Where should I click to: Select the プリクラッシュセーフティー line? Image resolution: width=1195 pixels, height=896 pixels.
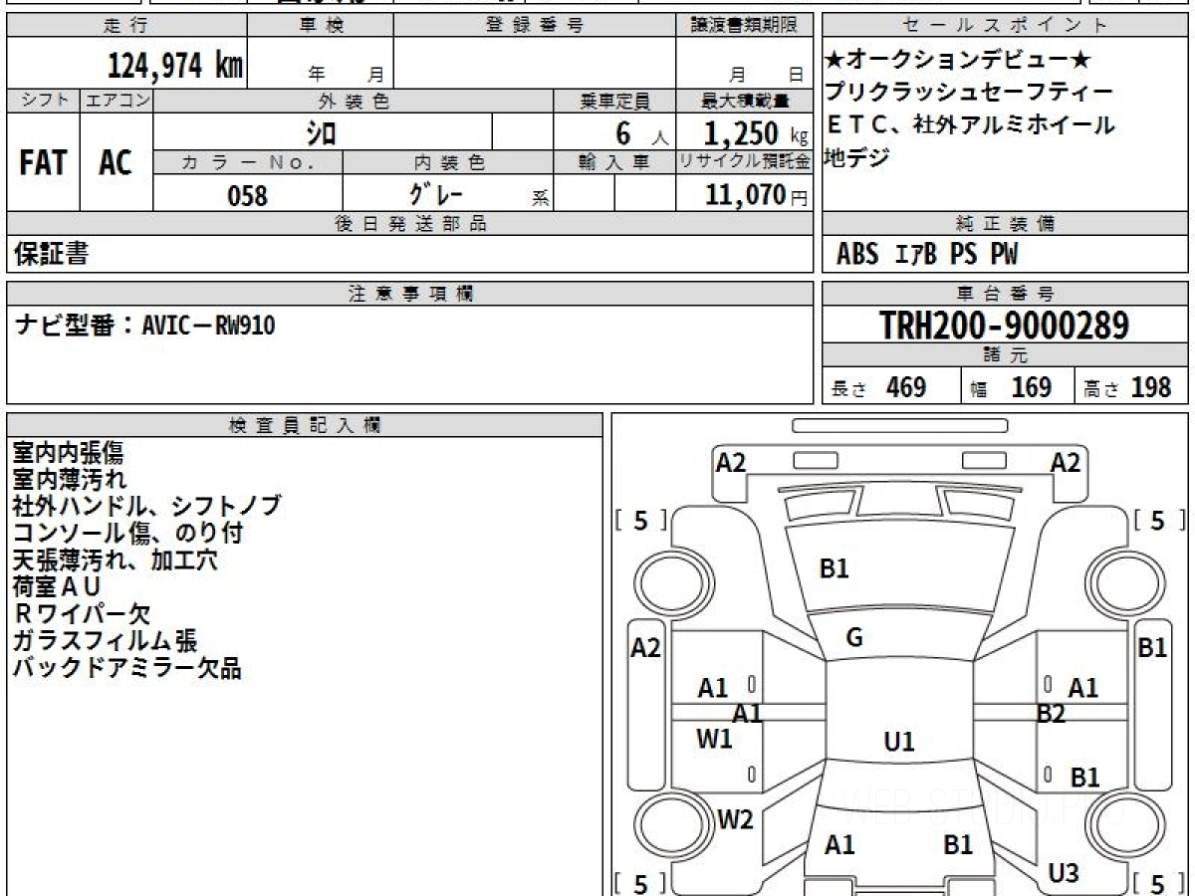click(968, 94)
